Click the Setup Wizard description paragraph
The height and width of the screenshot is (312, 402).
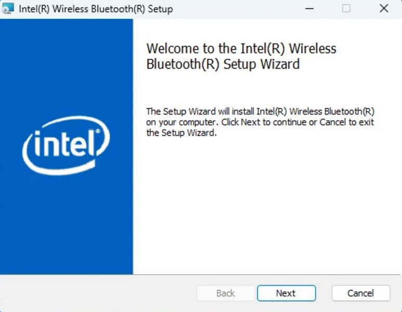pyautogui.click(x=260, y=122)
